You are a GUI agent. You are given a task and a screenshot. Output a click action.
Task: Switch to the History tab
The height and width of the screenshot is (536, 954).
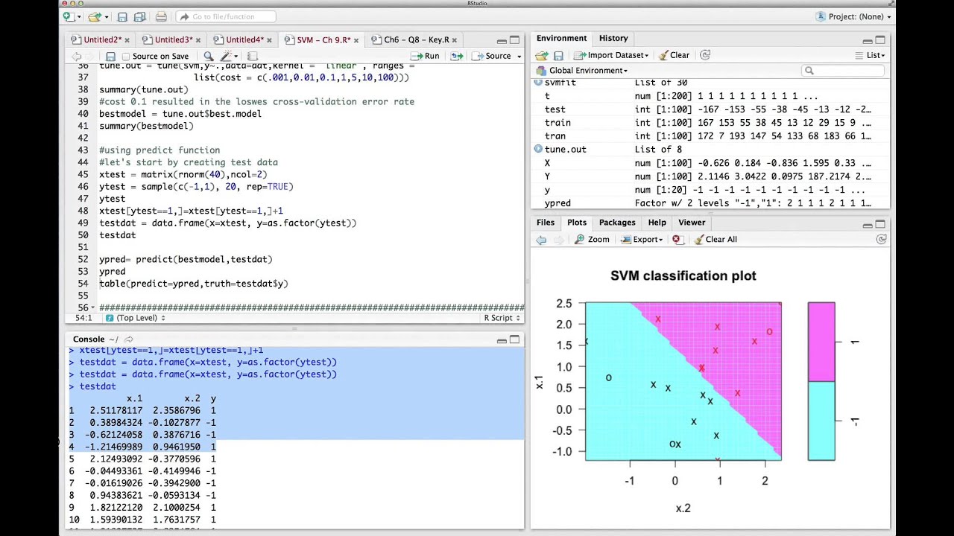click(x=613, y=38)
